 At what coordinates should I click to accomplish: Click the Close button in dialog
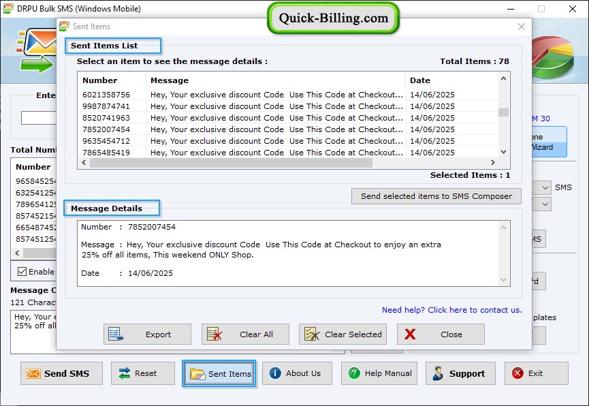pyautogui.click(x=441, y=334)
